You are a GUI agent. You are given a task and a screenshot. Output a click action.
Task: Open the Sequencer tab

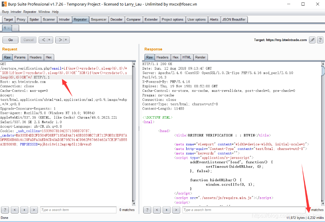click(x=99, y=19)
